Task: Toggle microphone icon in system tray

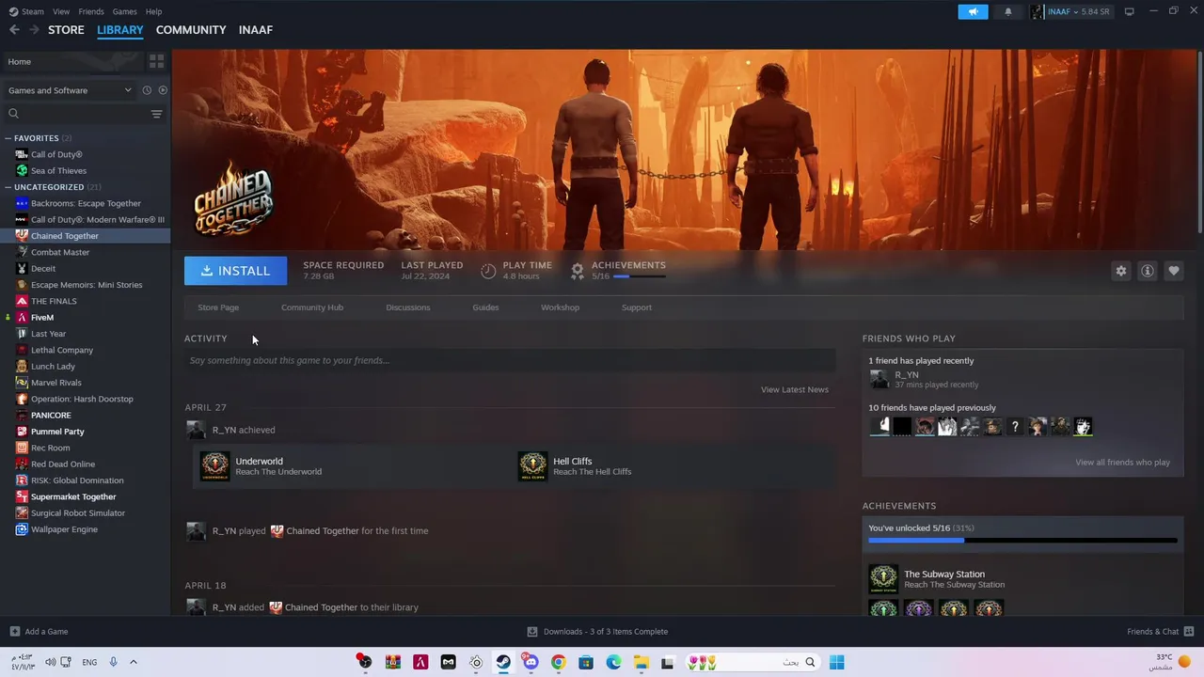Action: coord(114,662)
